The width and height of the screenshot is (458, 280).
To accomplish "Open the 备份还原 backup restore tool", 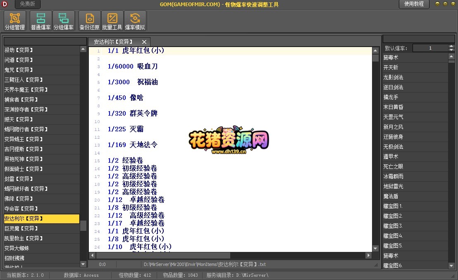I will pos(89,21).
